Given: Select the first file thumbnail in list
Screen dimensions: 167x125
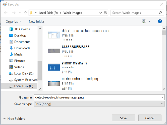Looking at the screenshot, I should pyautogui.click(x=54, y=35).
